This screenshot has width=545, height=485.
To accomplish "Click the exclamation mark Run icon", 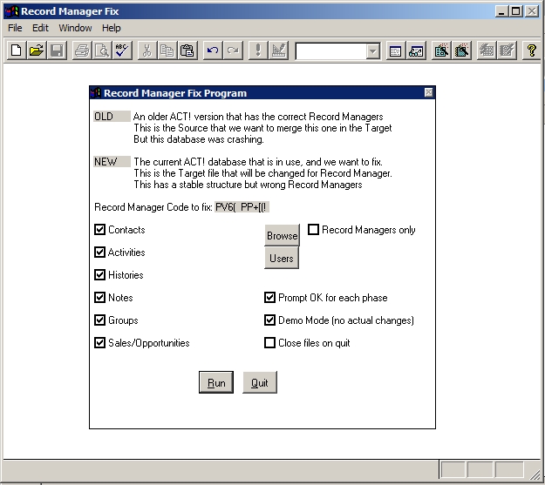I will tap(258, 51).
